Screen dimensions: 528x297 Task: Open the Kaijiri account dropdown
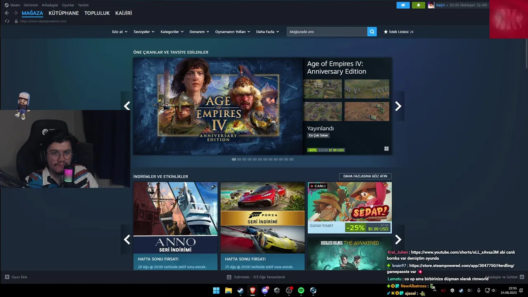coord(442,5)
